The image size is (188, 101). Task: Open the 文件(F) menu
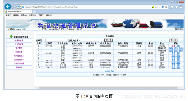tap(8, 15)
